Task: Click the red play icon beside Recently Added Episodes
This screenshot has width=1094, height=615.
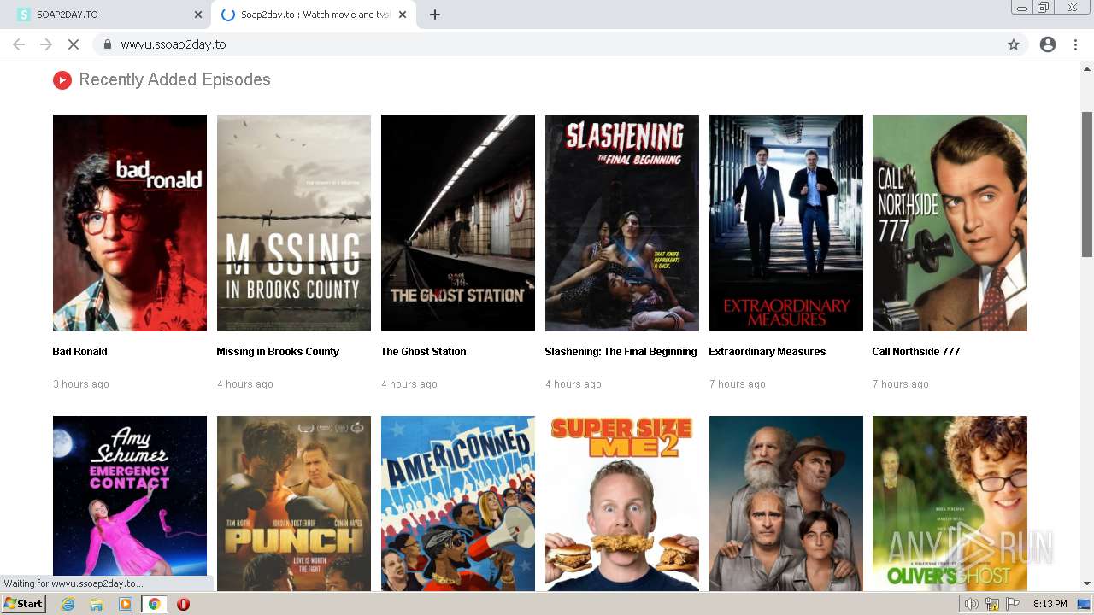Action: (62, 79)
